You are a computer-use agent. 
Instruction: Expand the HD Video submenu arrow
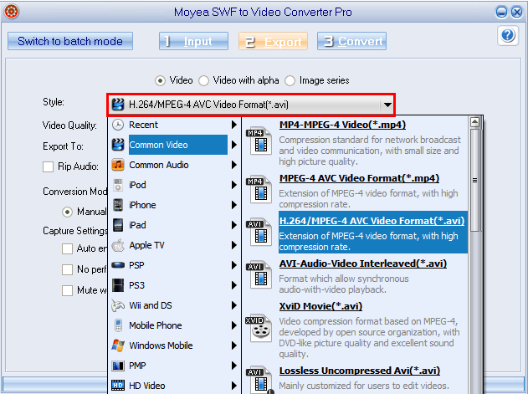point(234,386)
